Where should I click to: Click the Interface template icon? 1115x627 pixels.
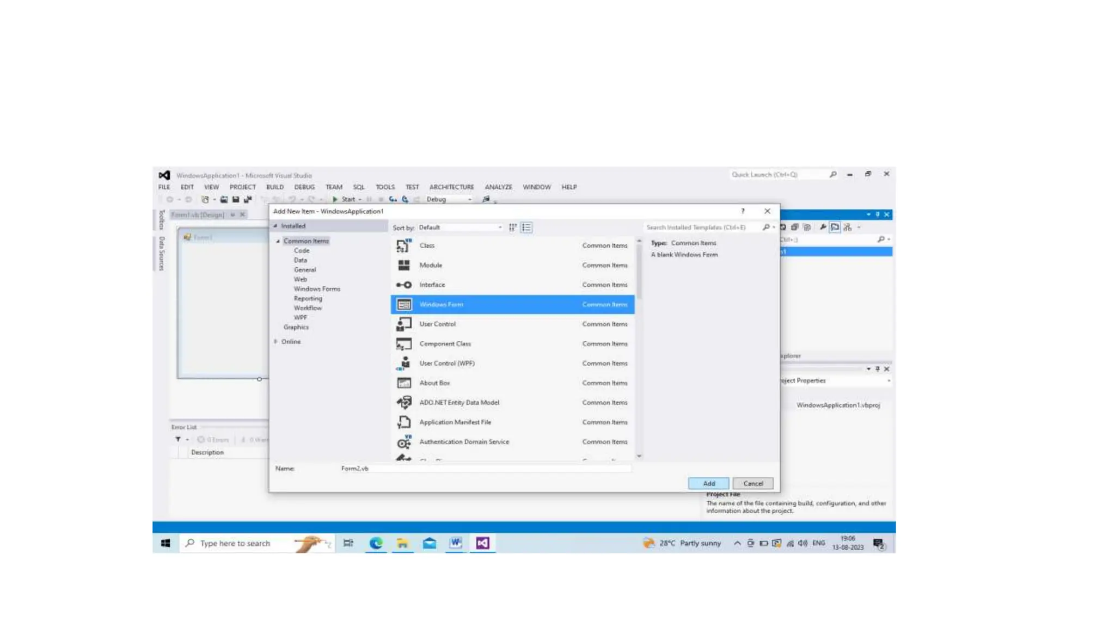(x=403, y=285)
